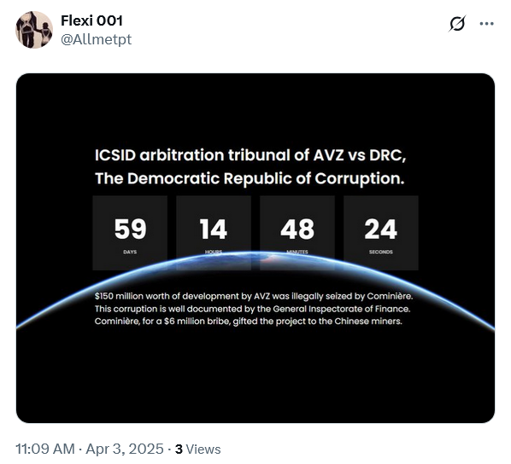Visit the @Allmetpt handle link

97,39
